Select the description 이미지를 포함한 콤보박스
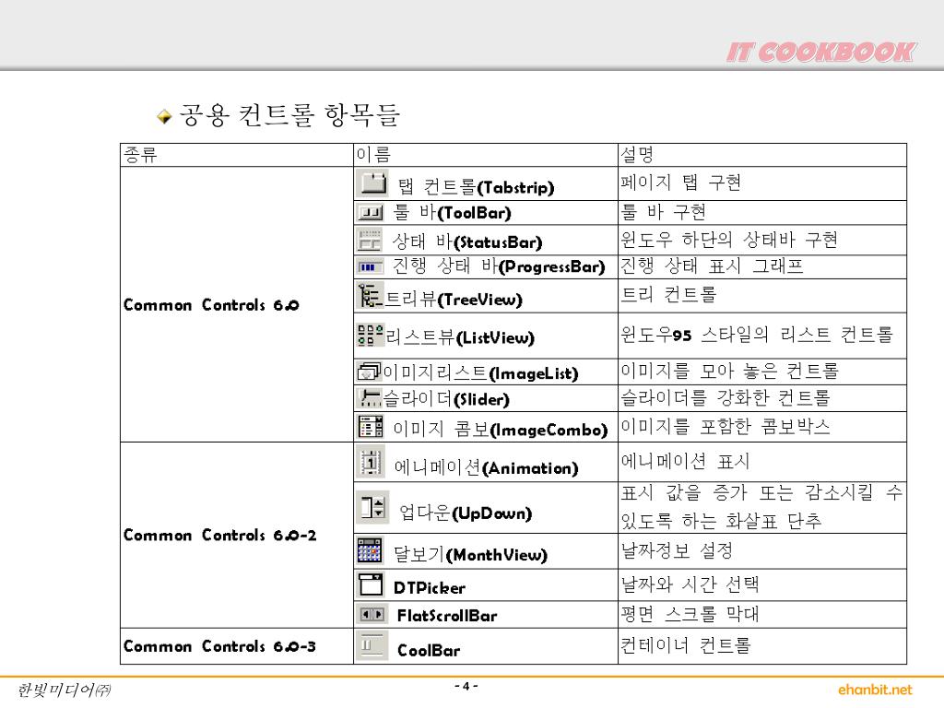944x708 pixels. pos(726,426)
